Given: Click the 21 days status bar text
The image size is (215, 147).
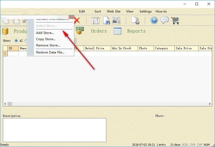Looking at the screenshot, I should pyautogui.click(x=175, y=145).
